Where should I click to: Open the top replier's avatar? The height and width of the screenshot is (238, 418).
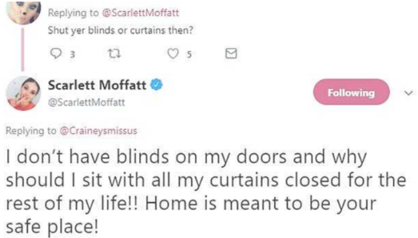click(23, 12)
